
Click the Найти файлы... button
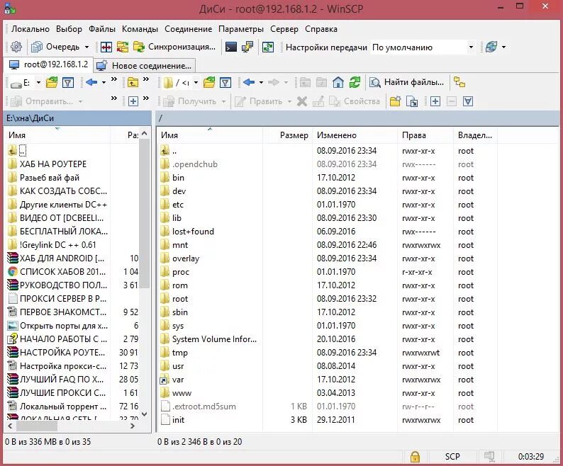407,83
